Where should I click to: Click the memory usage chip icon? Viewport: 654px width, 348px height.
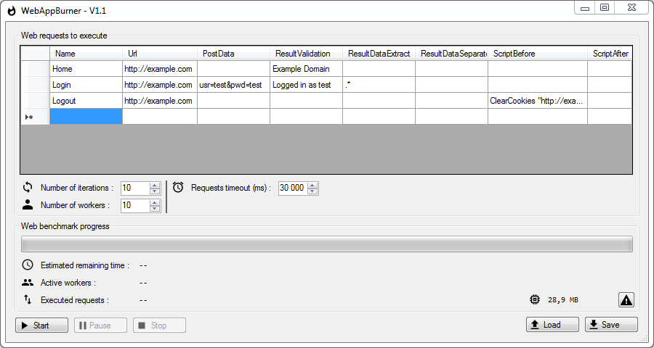pos(534,299)
